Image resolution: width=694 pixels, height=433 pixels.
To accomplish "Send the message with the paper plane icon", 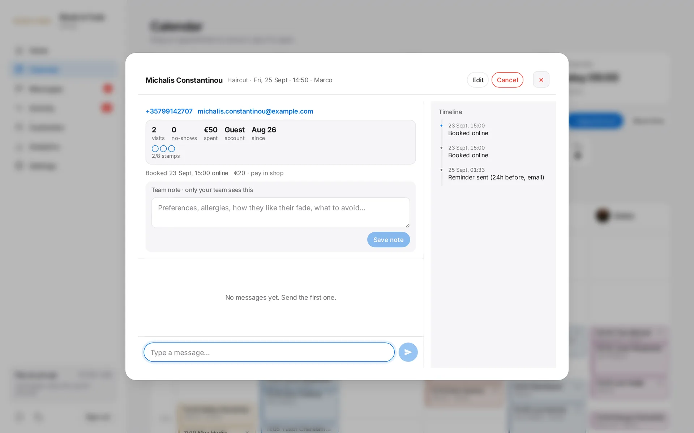I will pos(408,352).
